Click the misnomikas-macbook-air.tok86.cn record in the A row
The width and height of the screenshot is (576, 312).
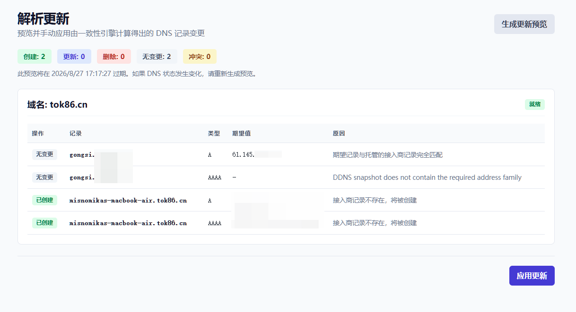(x=128, y=201)
